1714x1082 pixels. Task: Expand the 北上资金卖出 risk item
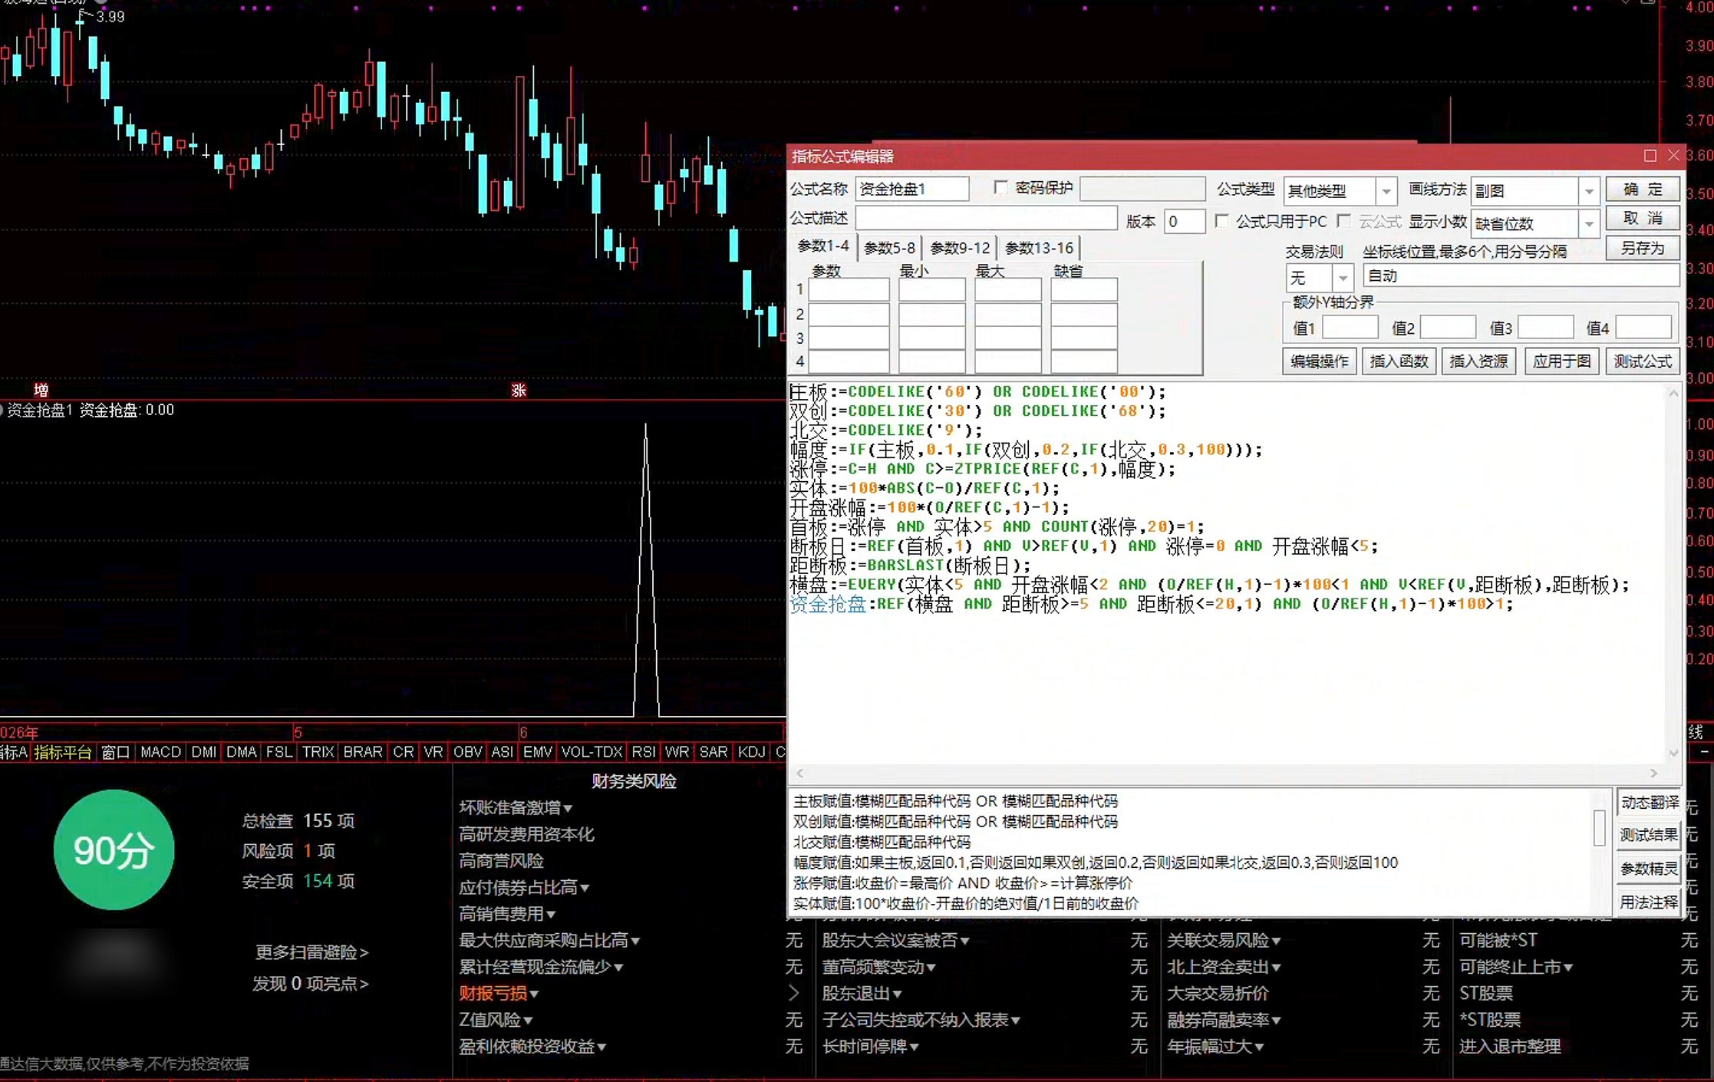(1224, 967)
